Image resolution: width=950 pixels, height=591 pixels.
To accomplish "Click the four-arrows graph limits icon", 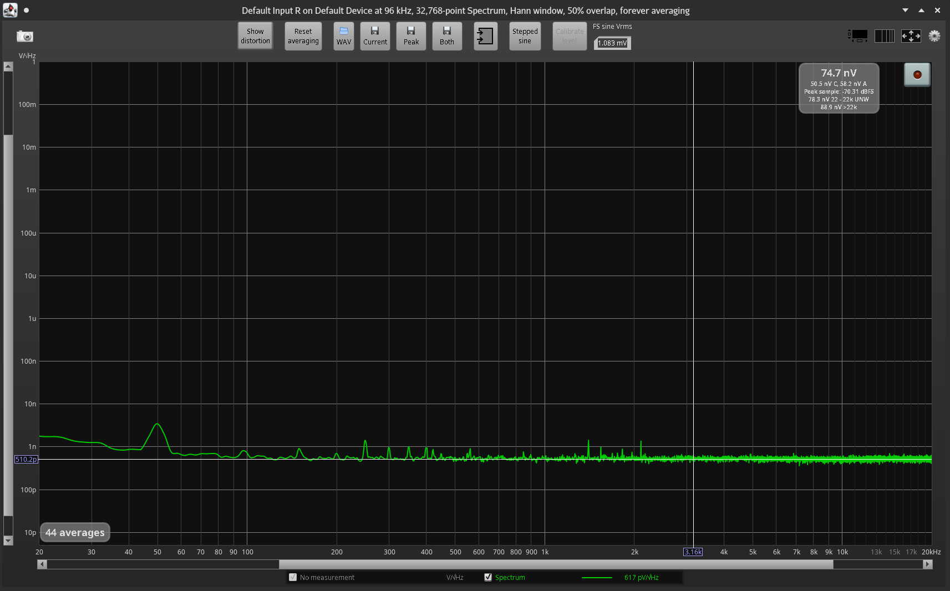I will 911,36.
